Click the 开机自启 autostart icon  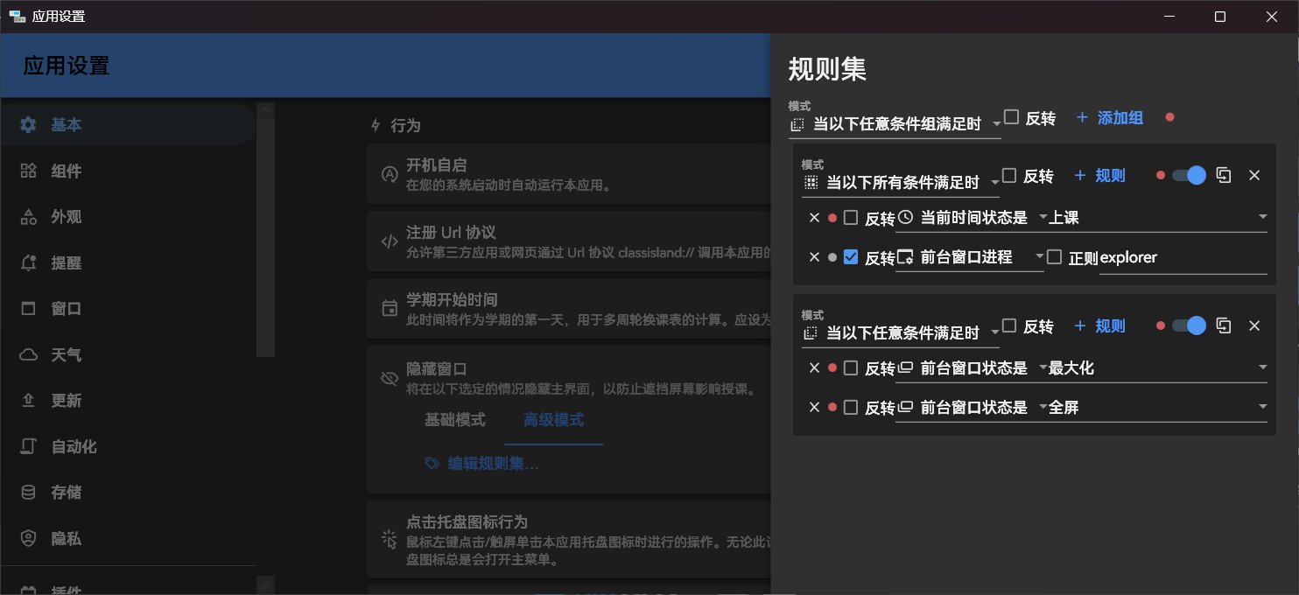coord(390,174)
